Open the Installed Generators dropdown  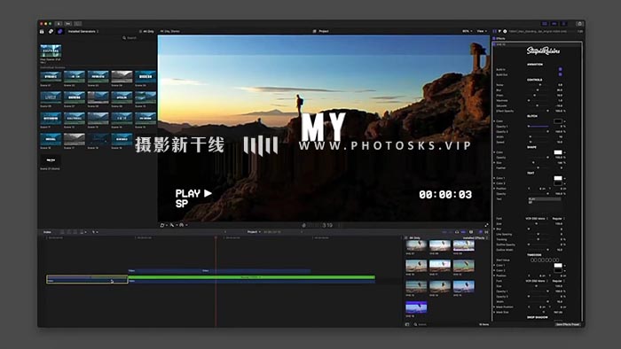click(x=83, y=31)
